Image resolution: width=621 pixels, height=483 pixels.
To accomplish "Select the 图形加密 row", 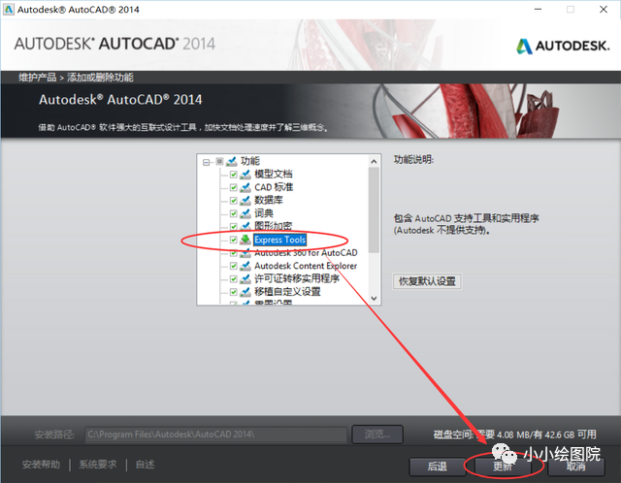I will tap(274, 226).
